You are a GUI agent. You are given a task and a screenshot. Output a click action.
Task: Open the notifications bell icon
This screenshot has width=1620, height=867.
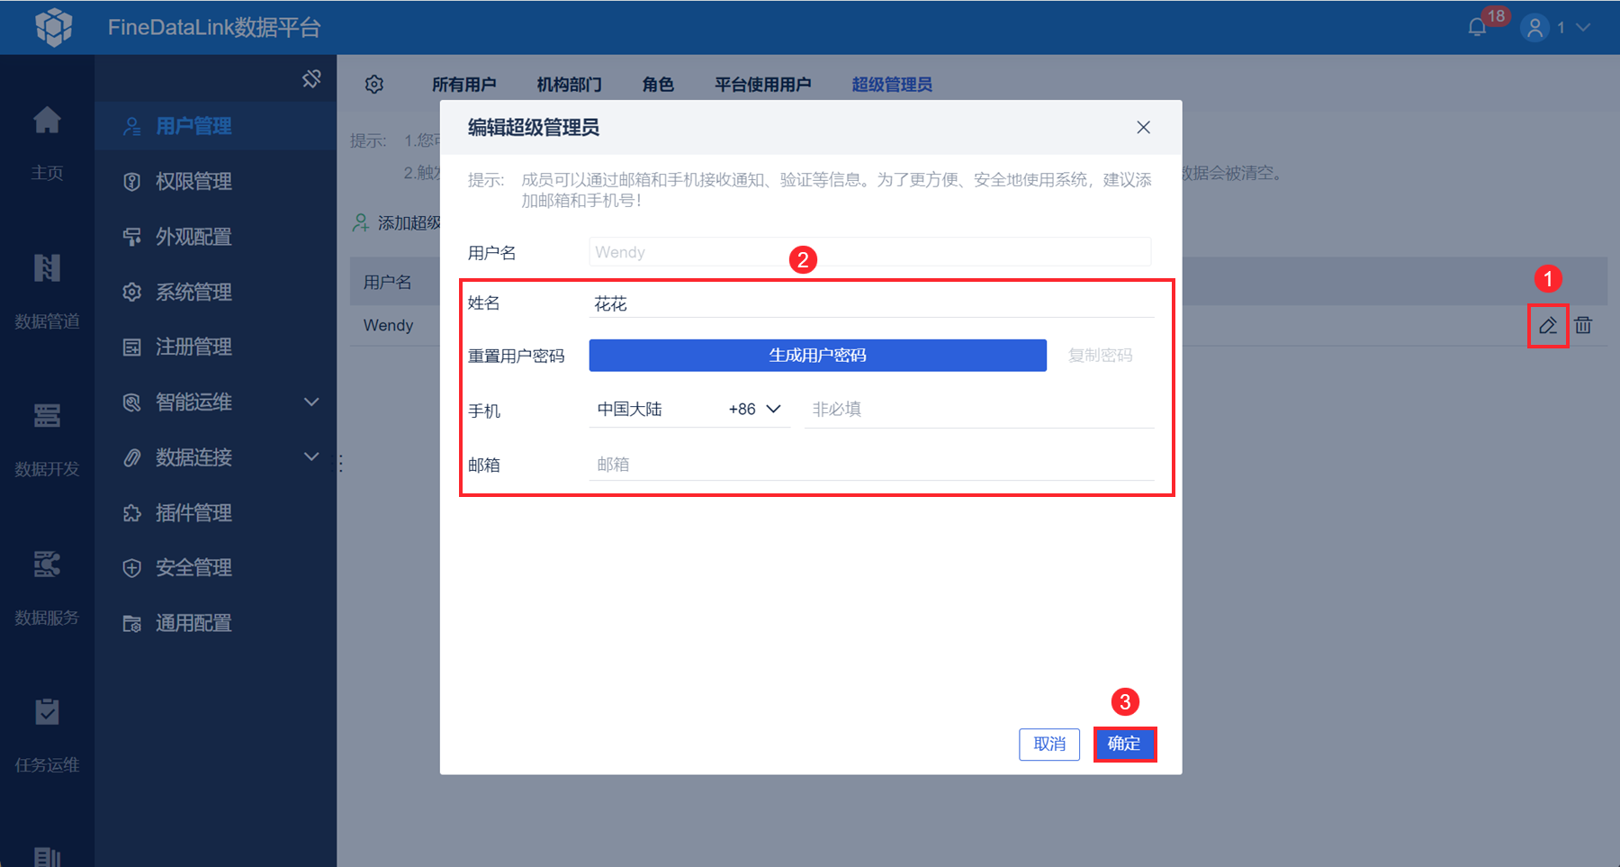click(1477, 27)
